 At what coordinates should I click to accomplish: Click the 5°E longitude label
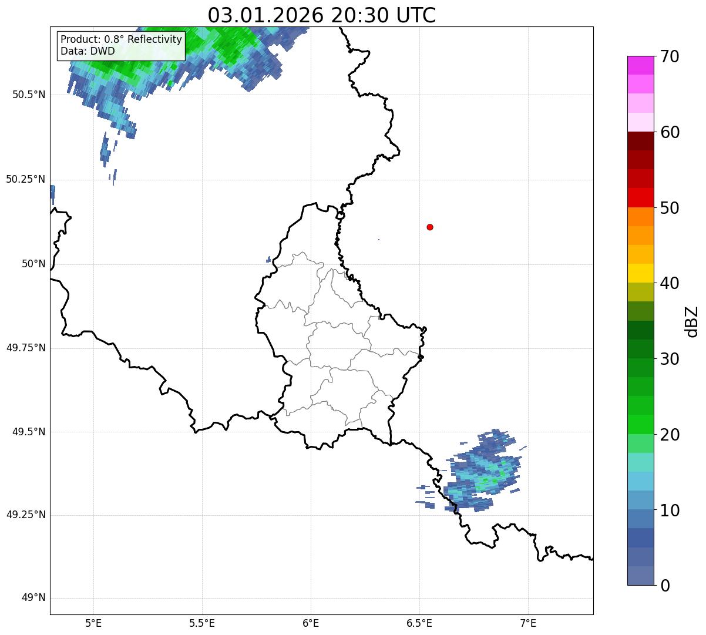93,623
